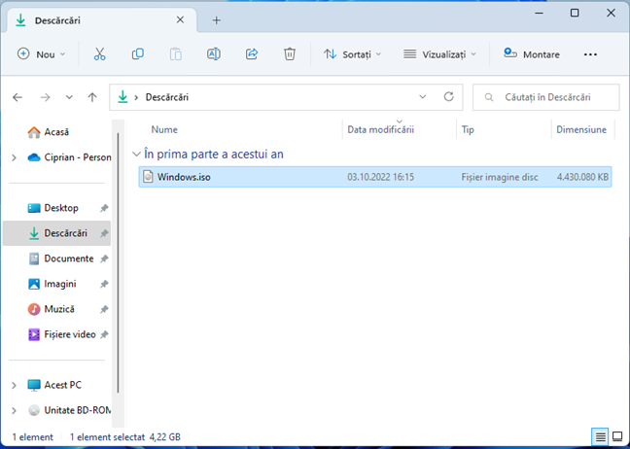Viewport: 630px width, 449px height.
Task: Click the 4.430.080 KB size cell
Action: (x=582, y=177)
